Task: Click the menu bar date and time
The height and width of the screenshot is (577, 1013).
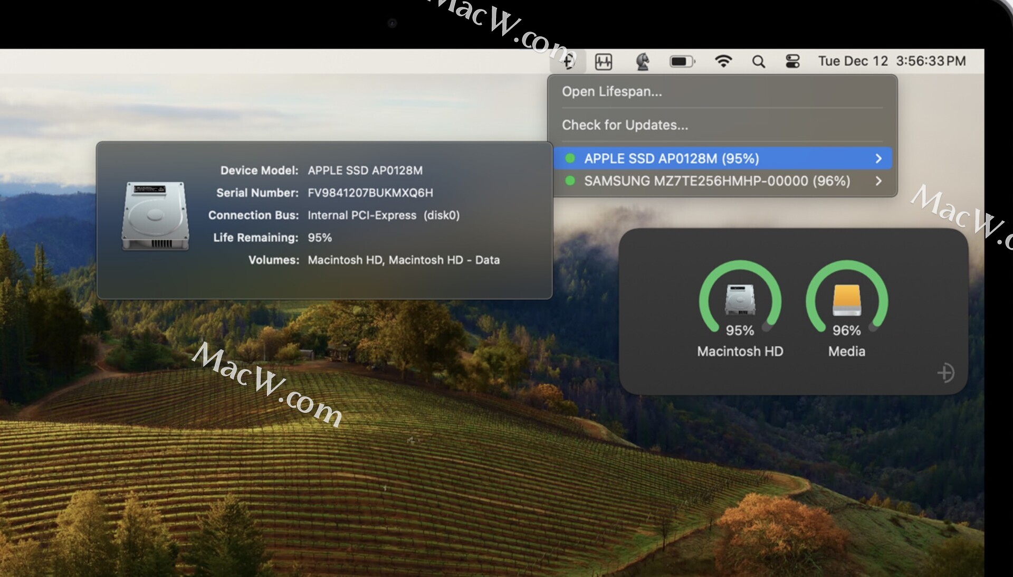Action: coord(892,61)
